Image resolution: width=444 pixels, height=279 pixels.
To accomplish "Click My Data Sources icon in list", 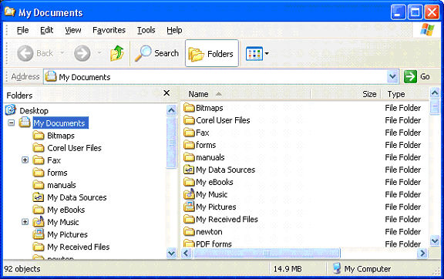I will (x=189, y=170).
